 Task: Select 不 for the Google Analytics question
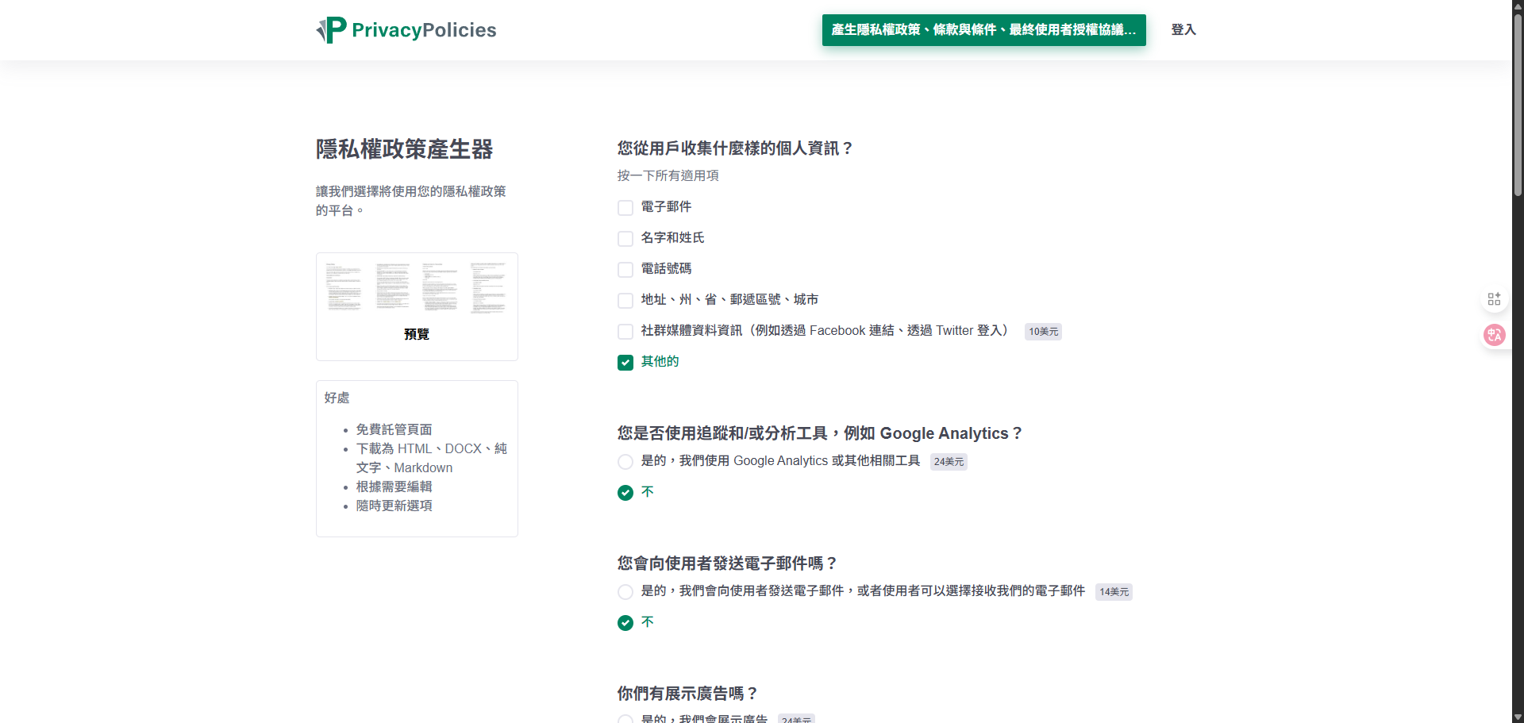[x=625, y=492]
